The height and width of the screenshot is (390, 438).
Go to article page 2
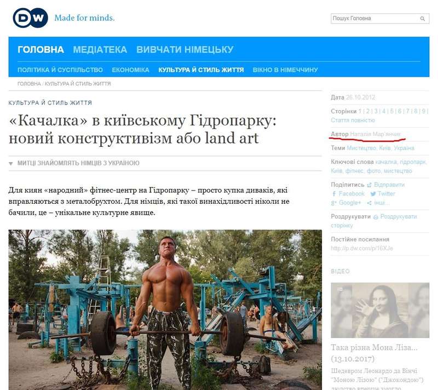(368, 111)
